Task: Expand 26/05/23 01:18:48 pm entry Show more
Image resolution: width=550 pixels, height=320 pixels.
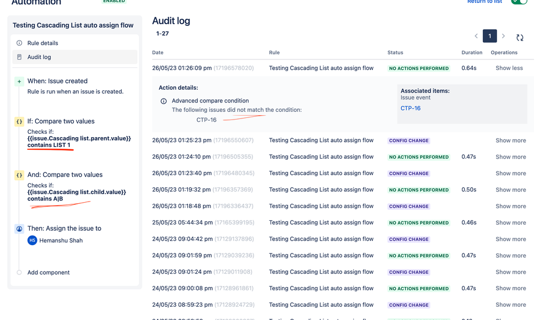Action: click(511, 206)
